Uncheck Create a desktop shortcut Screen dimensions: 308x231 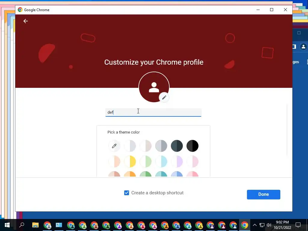click(x=127, y=193)
